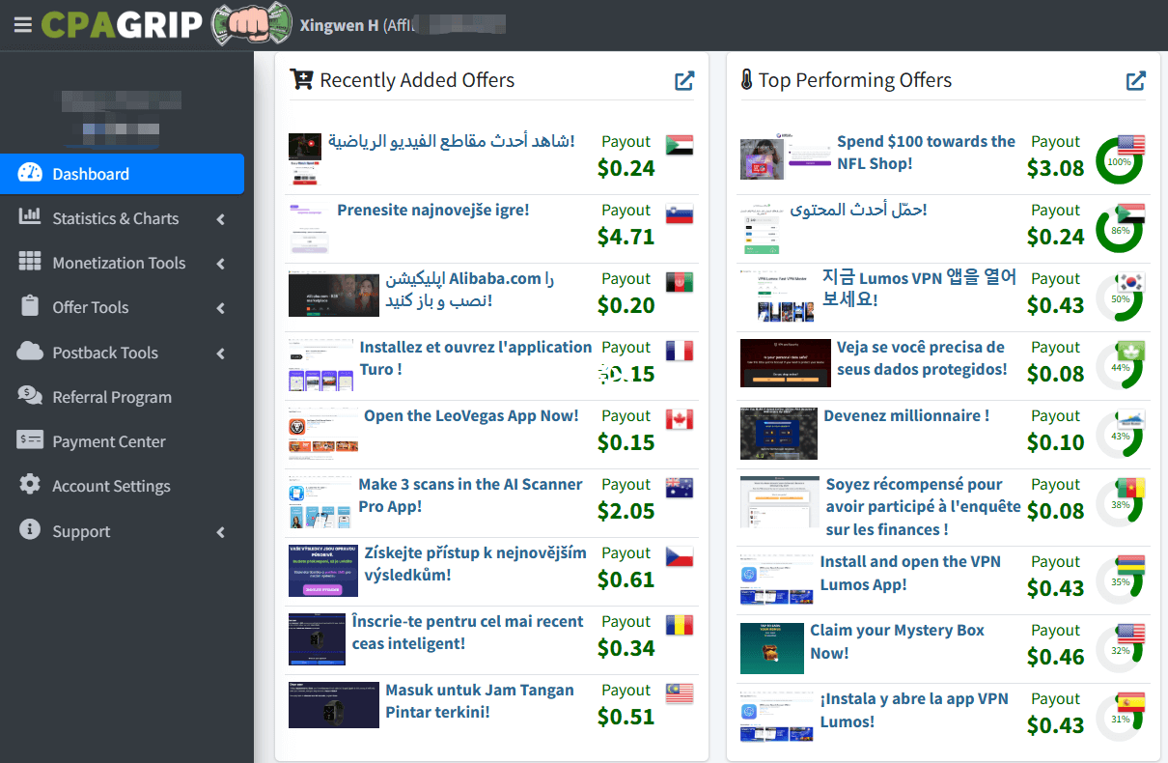This screenshot has height=763, width=1168.
Task: Click the France flag on Turo offer
Action: pos(680,352)
